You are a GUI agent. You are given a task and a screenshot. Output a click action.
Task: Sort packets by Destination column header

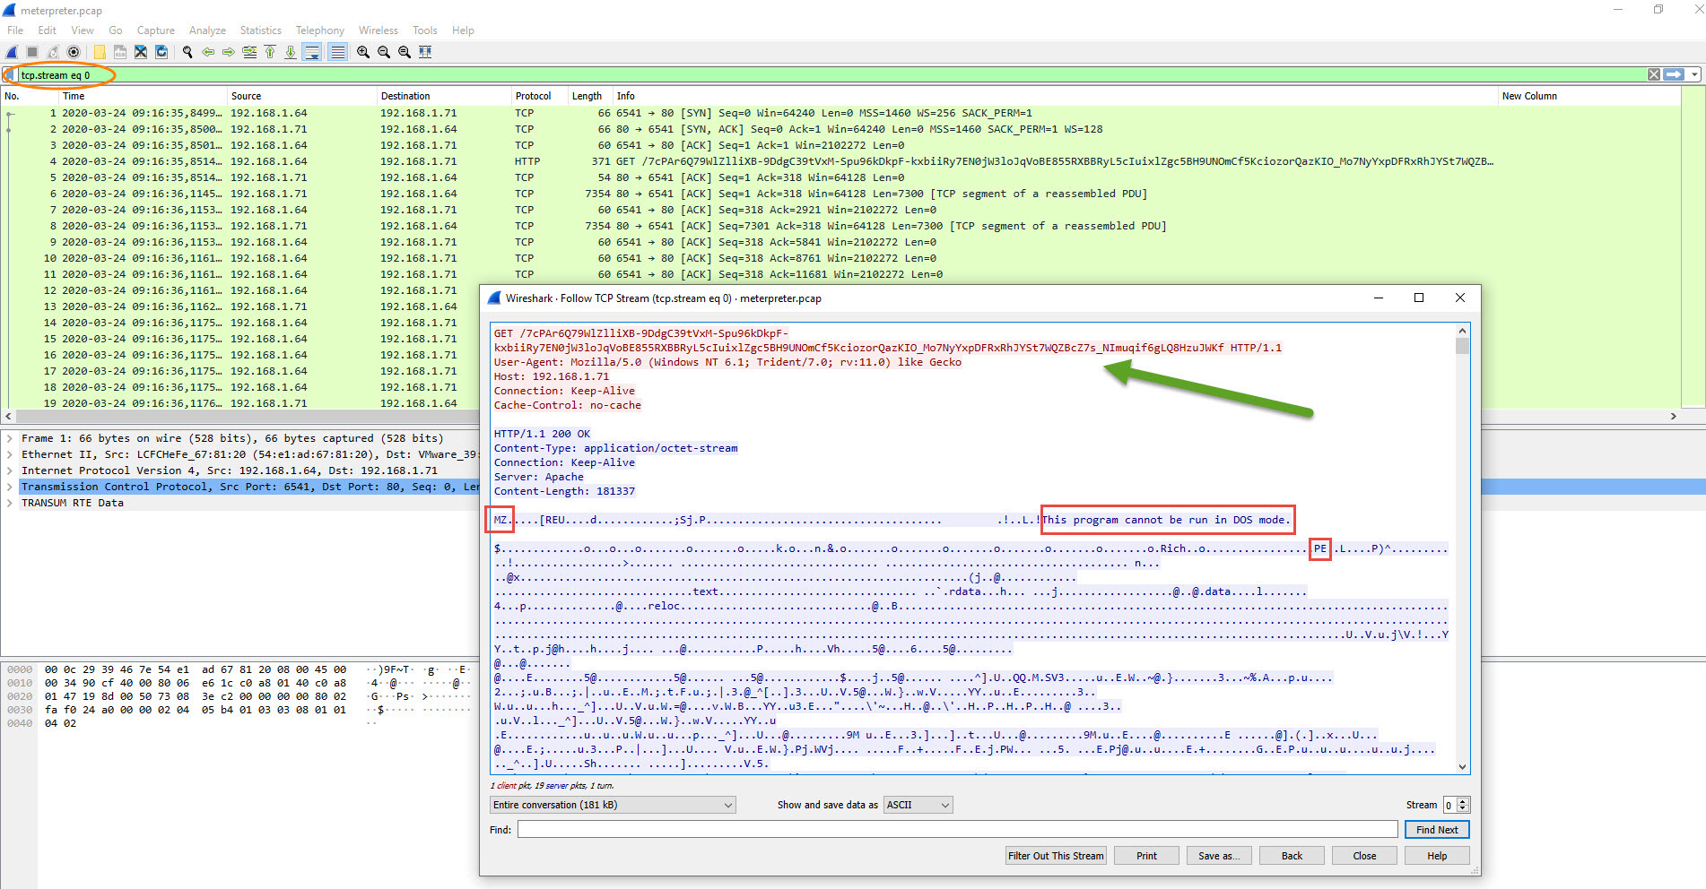pos(444,96)
